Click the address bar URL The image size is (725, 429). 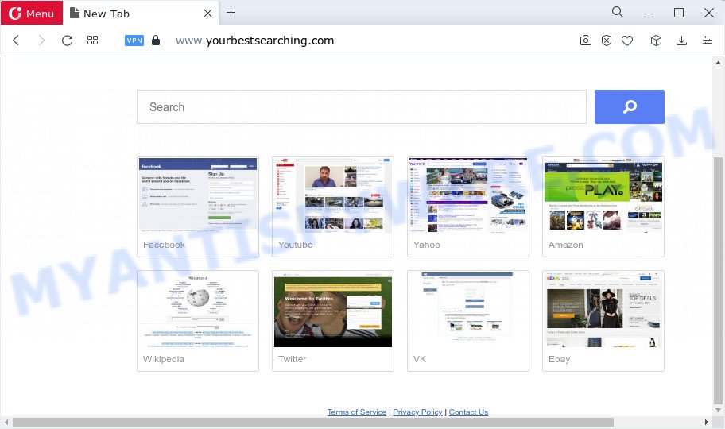pos(254,41)
